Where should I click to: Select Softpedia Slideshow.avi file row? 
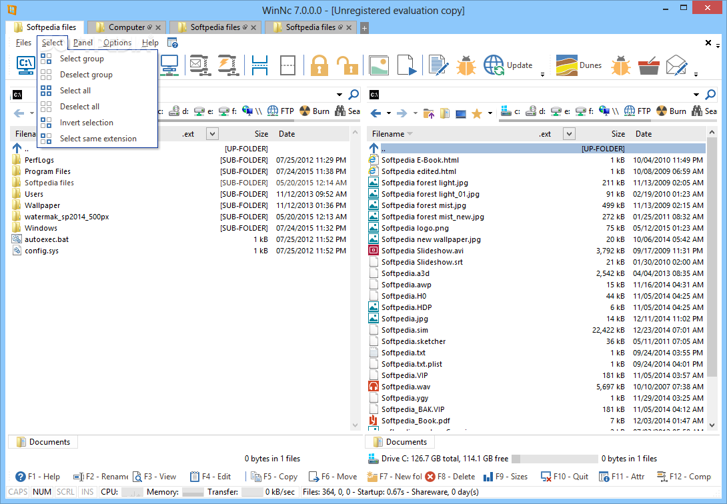tap(537, 251)
